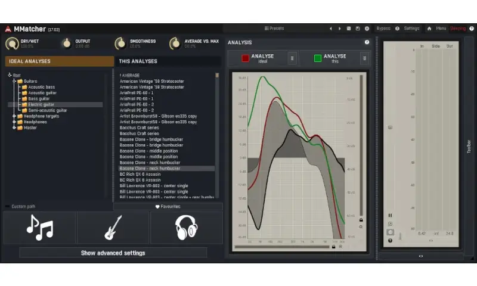Collapse the Guitars folder node

[14, 81]
